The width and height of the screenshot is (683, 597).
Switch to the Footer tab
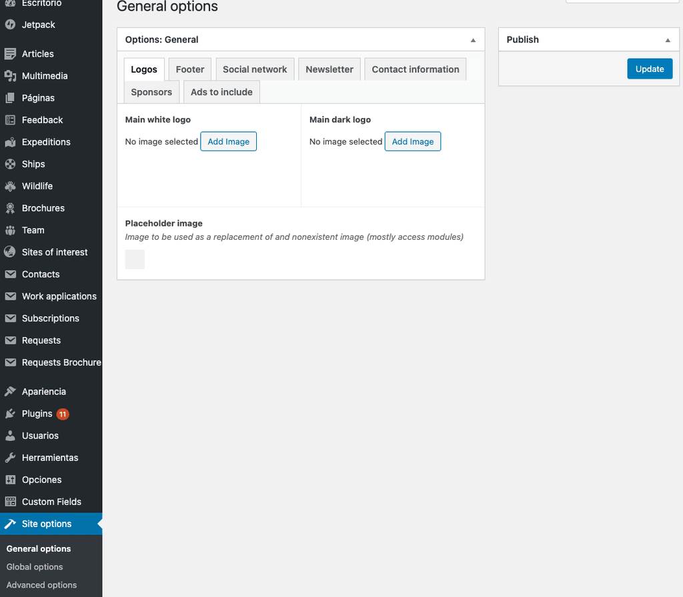click(x=190, y=69)
